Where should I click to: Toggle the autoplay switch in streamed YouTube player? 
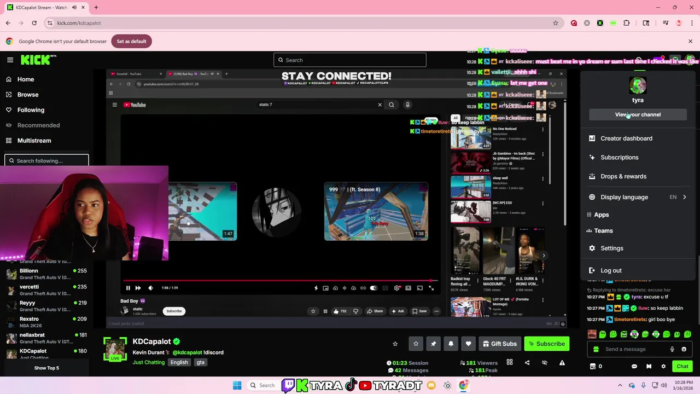coord(374,288)
